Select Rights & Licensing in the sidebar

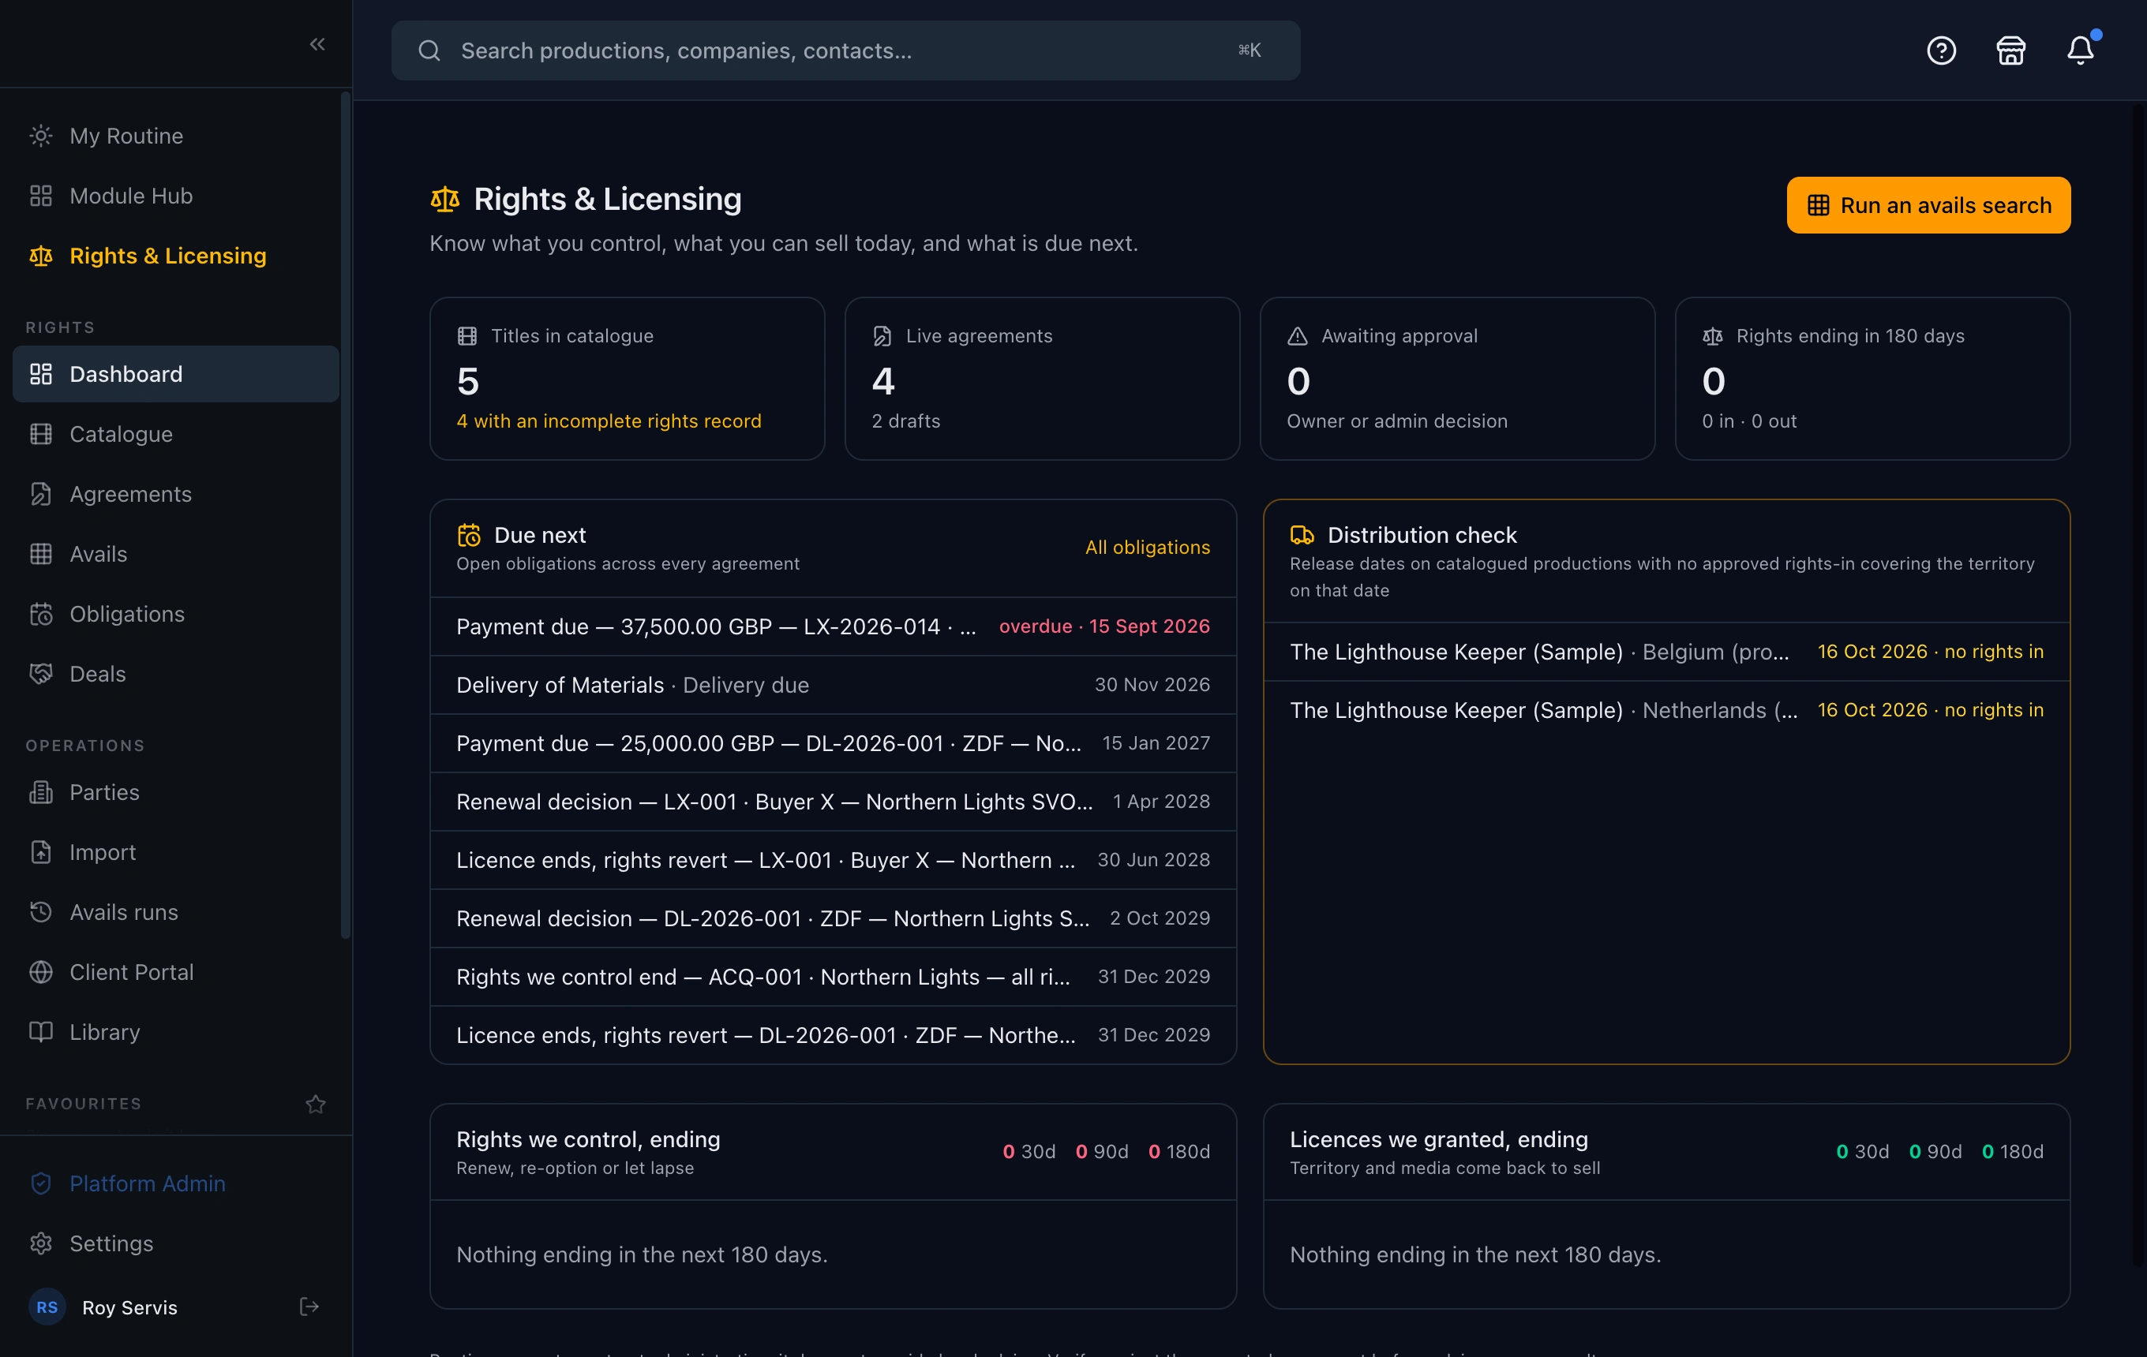176,255
